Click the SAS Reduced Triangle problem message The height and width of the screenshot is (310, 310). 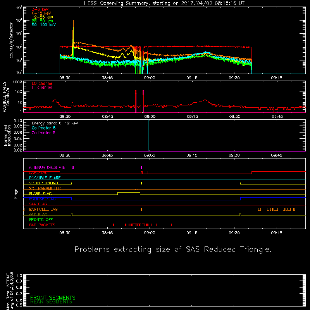click(x=173, y=250)
